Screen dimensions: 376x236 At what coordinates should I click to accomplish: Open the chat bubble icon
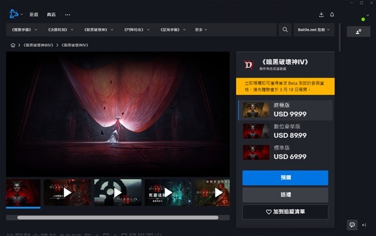pos(352,225)
